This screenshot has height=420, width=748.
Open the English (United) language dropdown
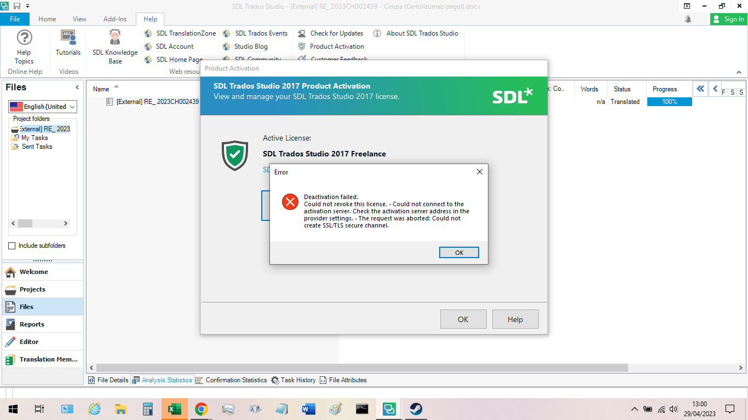click(x=71, y=106)
